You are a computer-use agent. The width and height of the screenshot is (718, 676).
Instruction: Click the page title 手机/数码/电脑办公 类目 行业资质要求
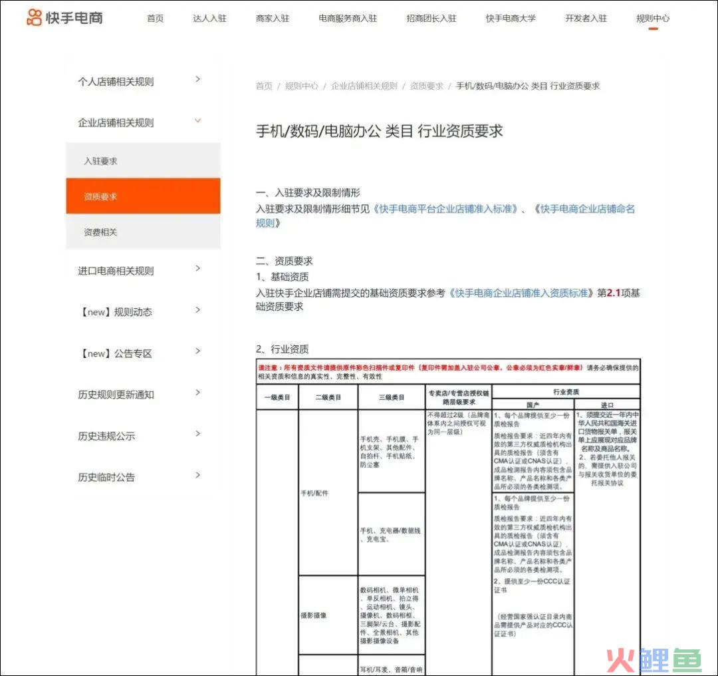click(x=379, y=131)
